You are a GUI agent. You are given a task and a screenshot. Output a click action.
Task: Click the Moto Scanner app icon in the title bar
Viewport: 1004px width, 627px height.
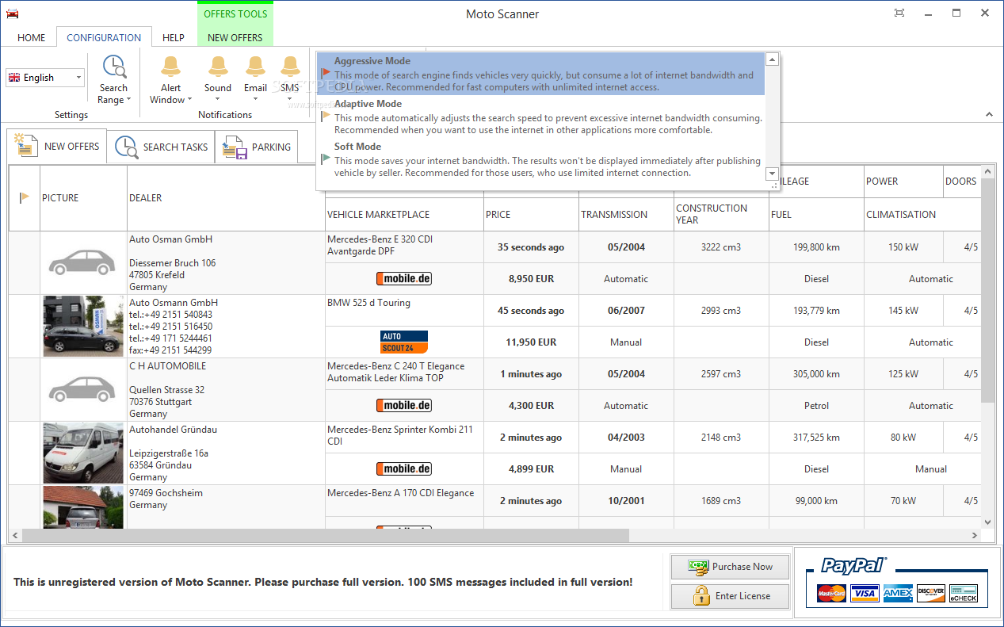point(12,13)
